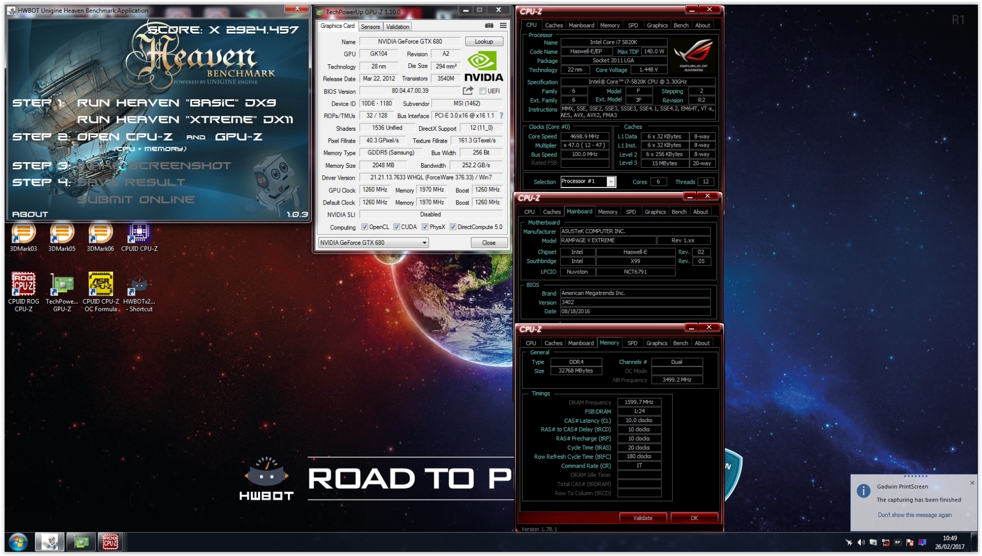This screenshot has width=982, height=556.
Task: Click the RP tray icon
Action: click(x=898, y=542)
